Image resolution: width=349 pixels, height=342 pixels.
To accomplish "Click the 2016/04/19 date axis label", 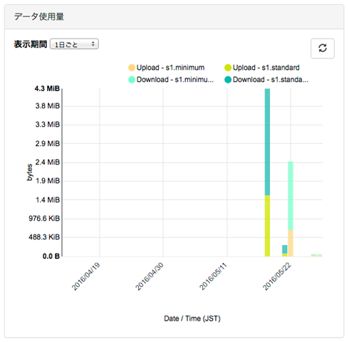I will [86, 276].
